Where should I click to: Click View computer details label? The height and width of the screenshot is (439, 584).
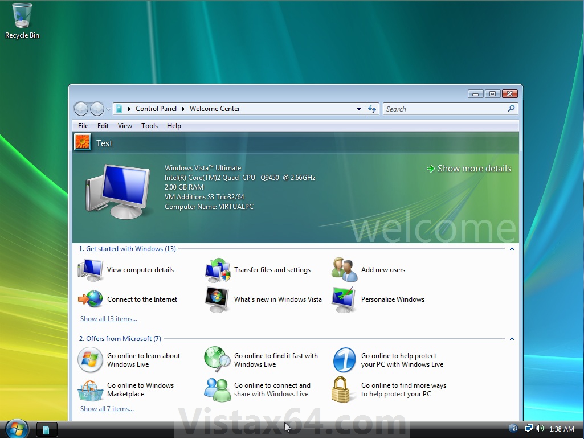[140, 270]
